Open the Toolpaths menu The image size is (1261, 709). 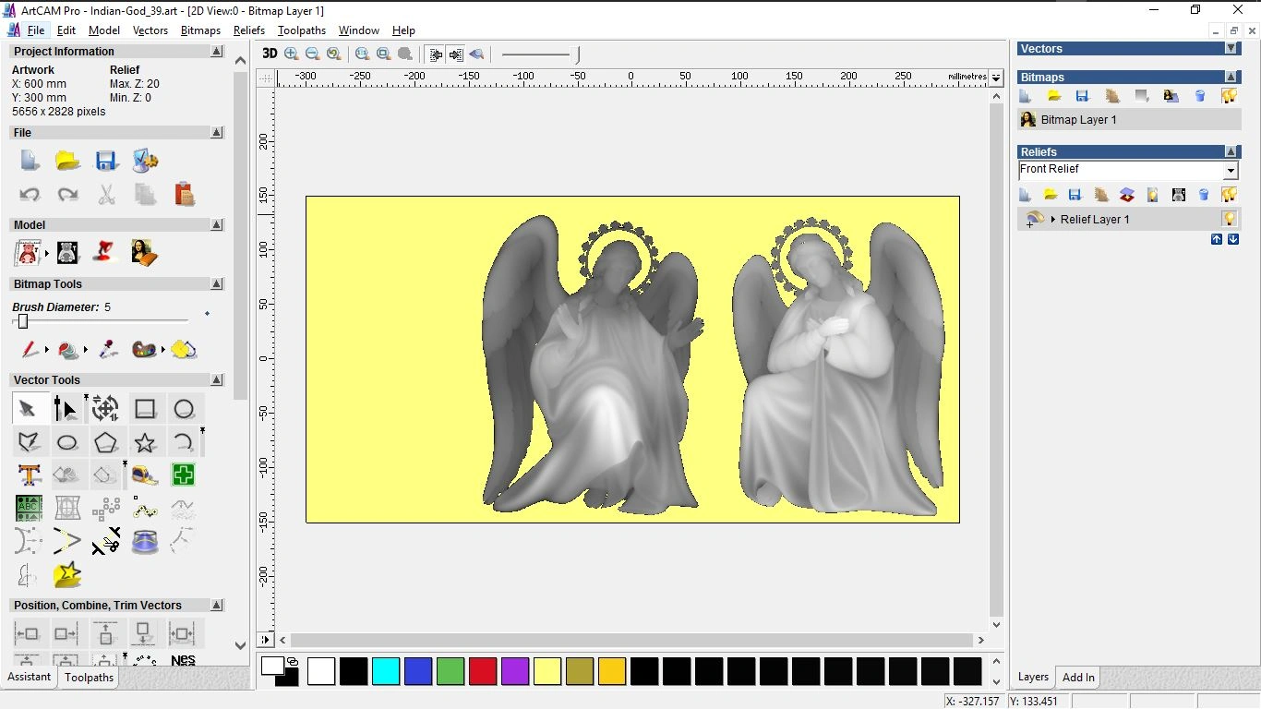[x=302, y=30]
